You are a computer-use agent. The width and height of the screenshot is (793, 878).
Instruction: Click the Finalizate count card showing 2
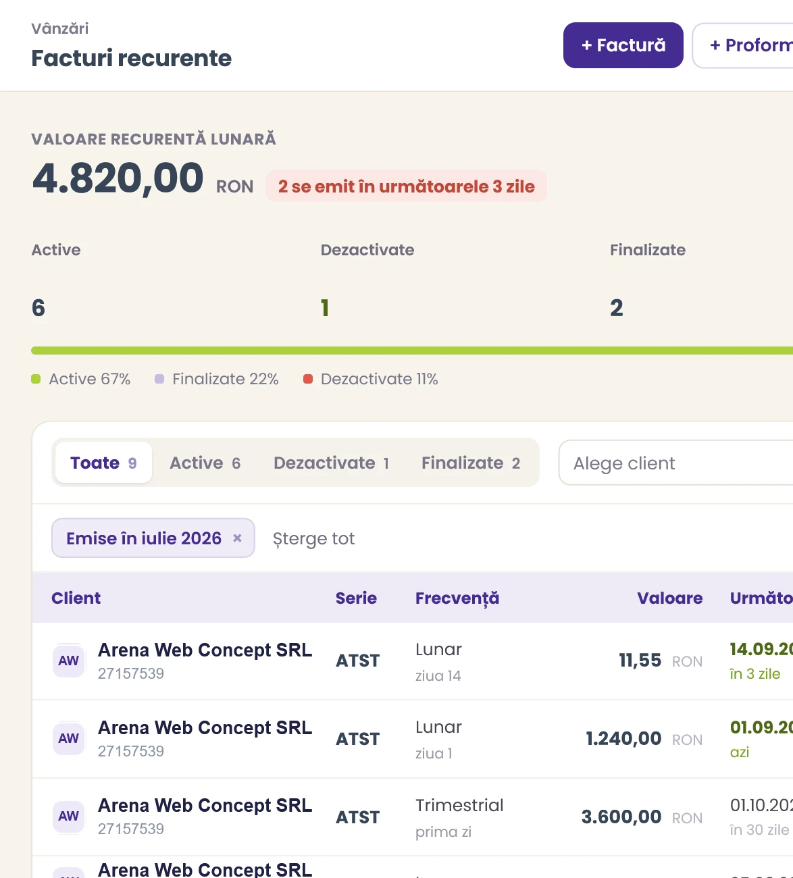[616, 308]
